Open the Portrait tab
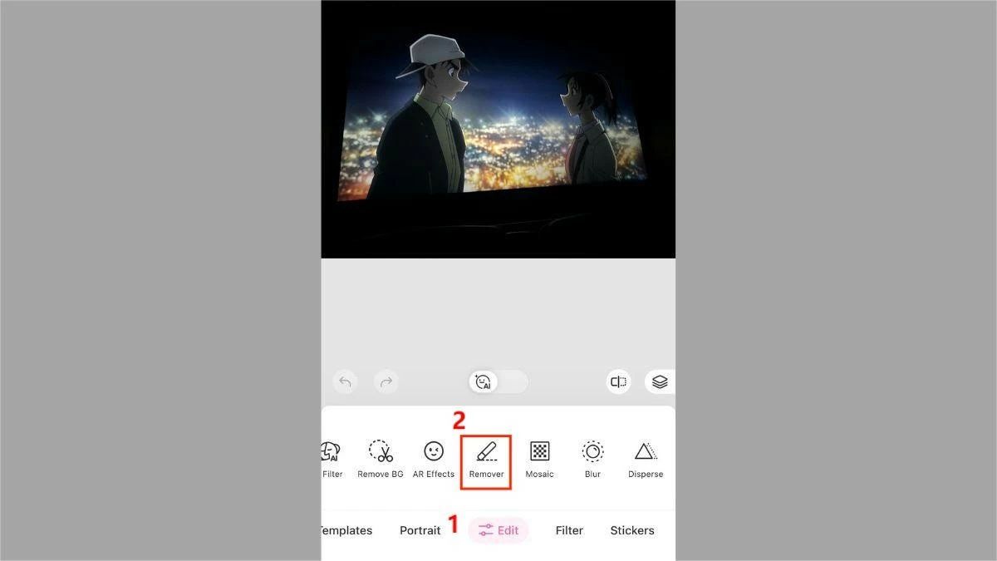This screenshot has height=561, width=997. click(420, 530)
